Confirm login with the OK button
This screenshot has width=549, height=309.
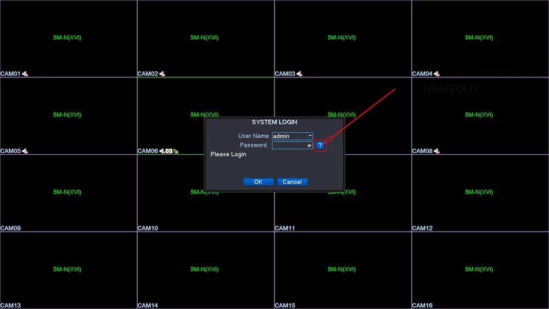coord(259,182)
